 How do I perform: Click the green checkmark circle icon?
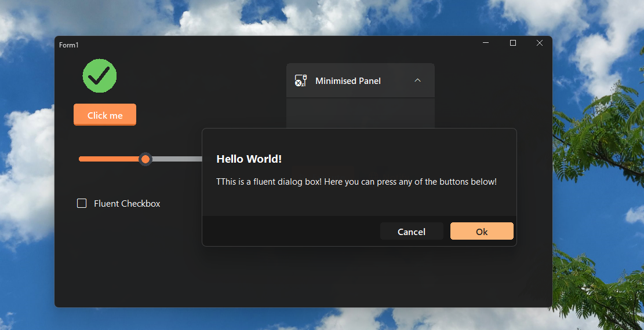coord(100,76)
